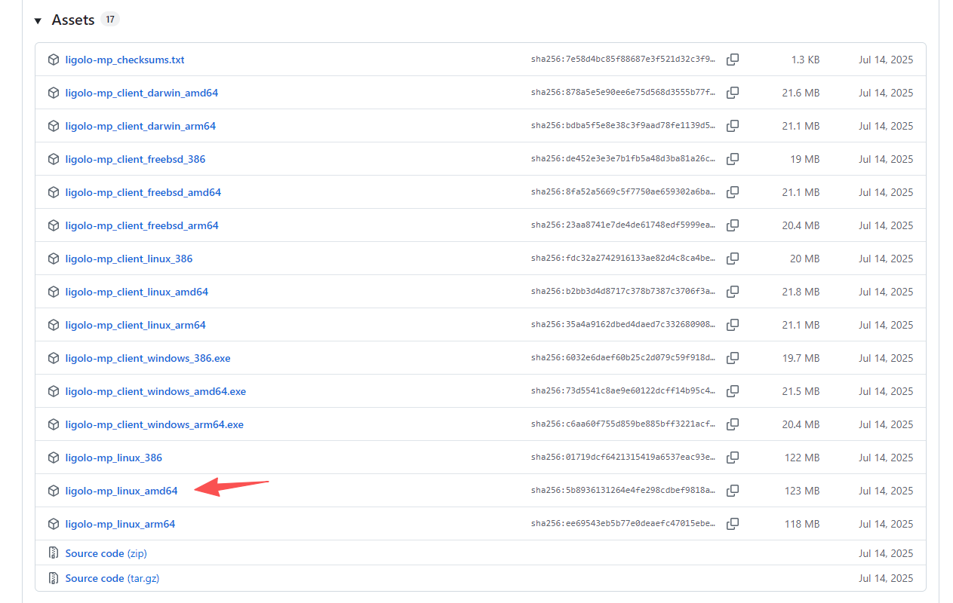Download ligolo-mp_client_linux_arm64
Image resolution: width=953 pixels, height=603 pixels.
(x=135, y=325)
